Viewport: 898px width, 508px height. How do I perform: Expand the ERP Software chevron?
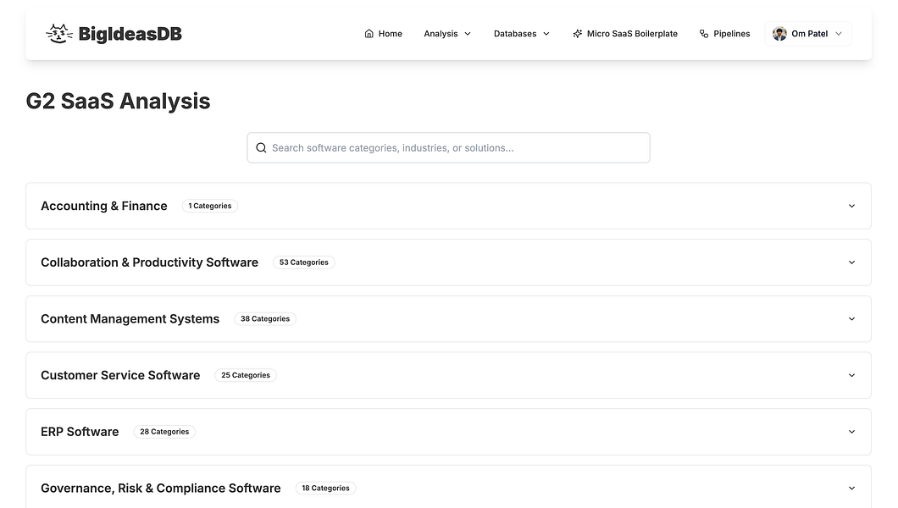pos(851,432)
